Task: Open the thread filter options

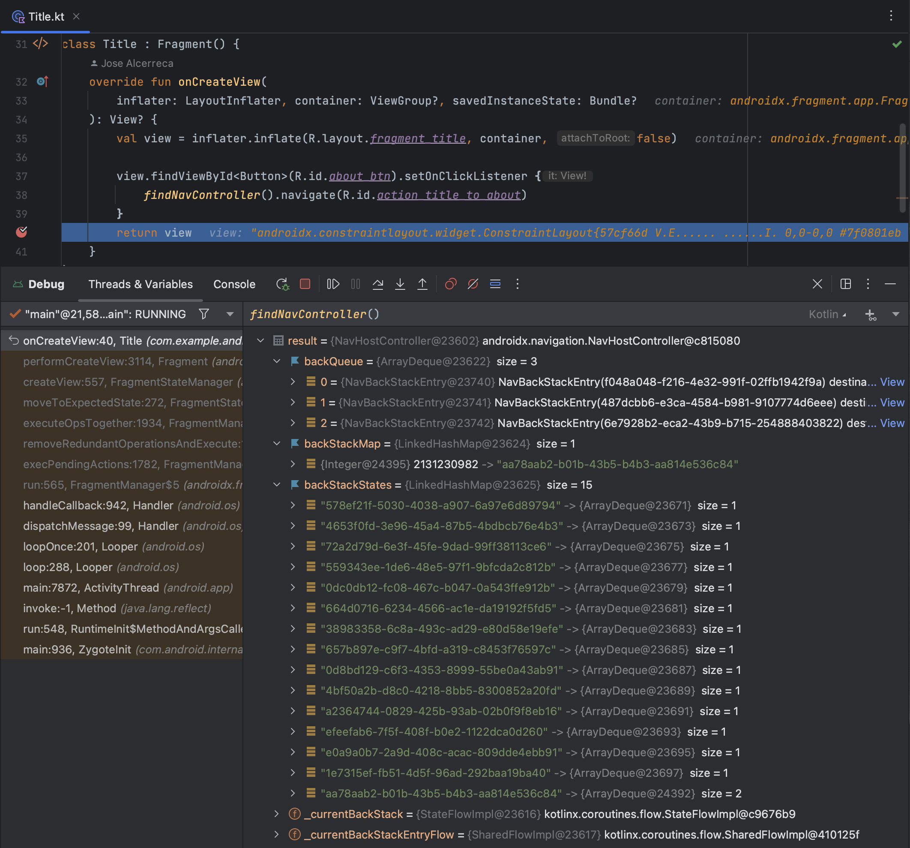Action: [x=204, y=314]
